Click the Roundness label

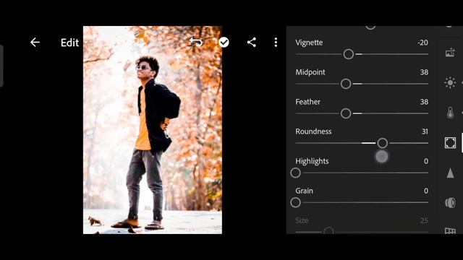(x=313, y=131)
